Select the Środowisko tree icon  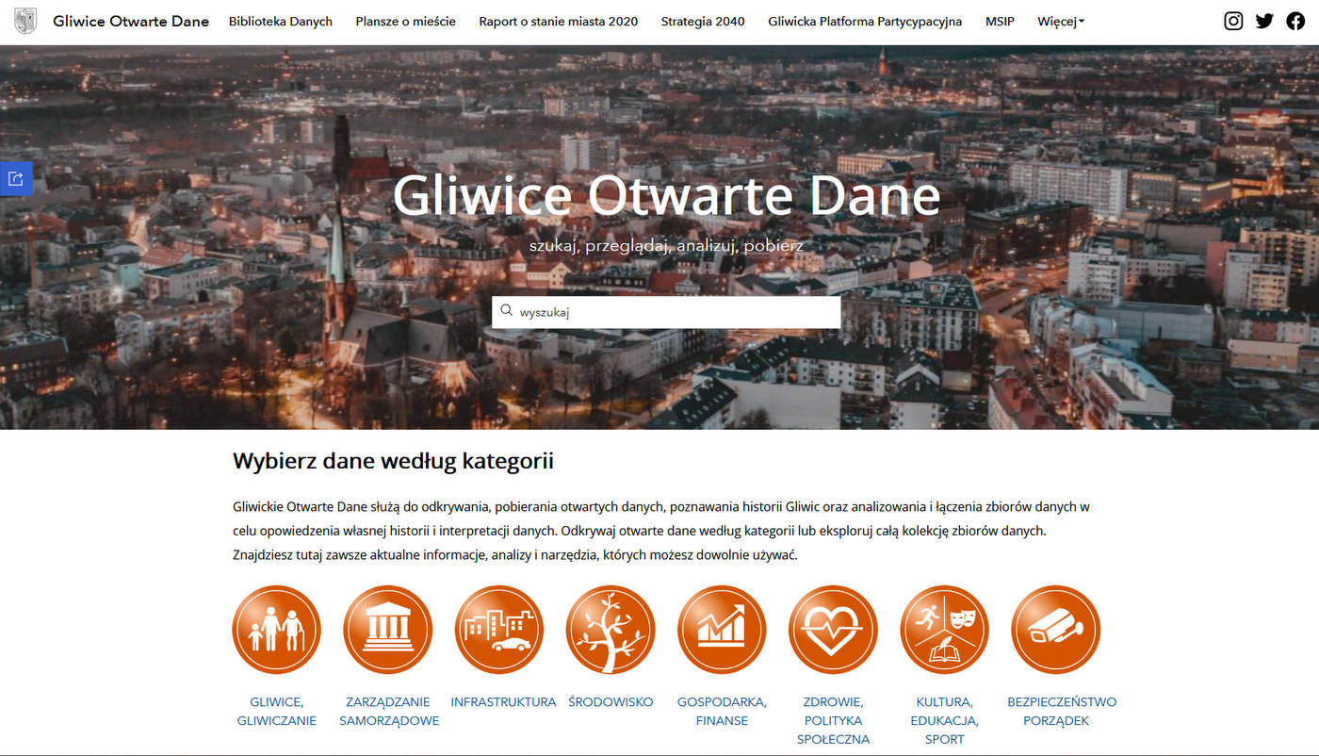tap(611, 630)
